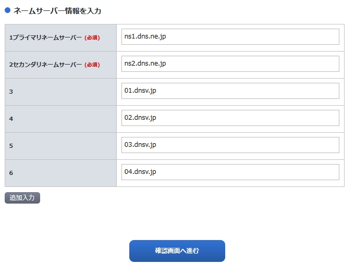Click the blue bullet icon beside the heading
This screenshot has height=277, width=355.
click(8, 10)
